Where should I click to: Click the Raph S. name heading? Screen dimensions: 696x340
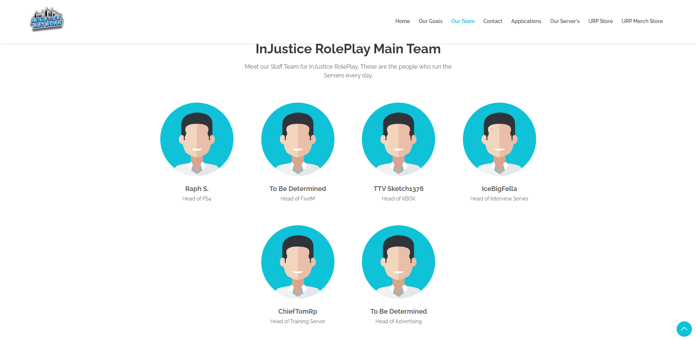click(x=197, y=189)
